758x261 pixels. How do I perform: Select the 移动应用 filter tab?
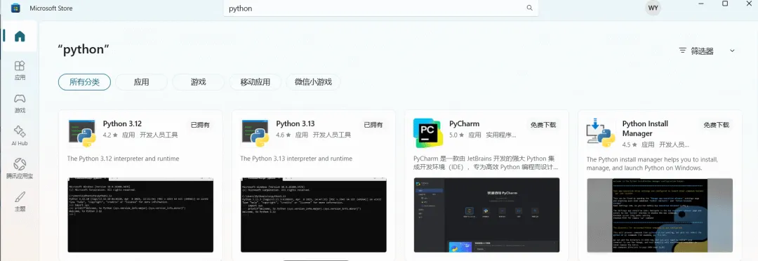point(255,81)
